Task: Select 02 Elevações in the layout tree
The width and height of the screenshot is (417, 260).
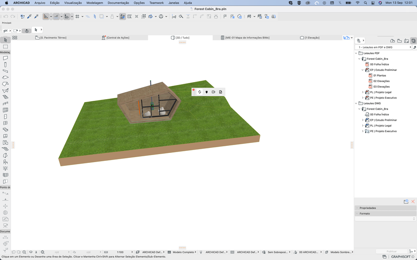Action: 381,81
